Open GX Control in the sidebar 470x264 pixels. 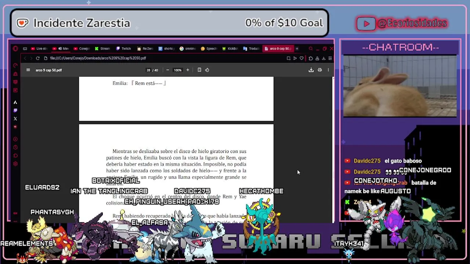click(15, 66)
